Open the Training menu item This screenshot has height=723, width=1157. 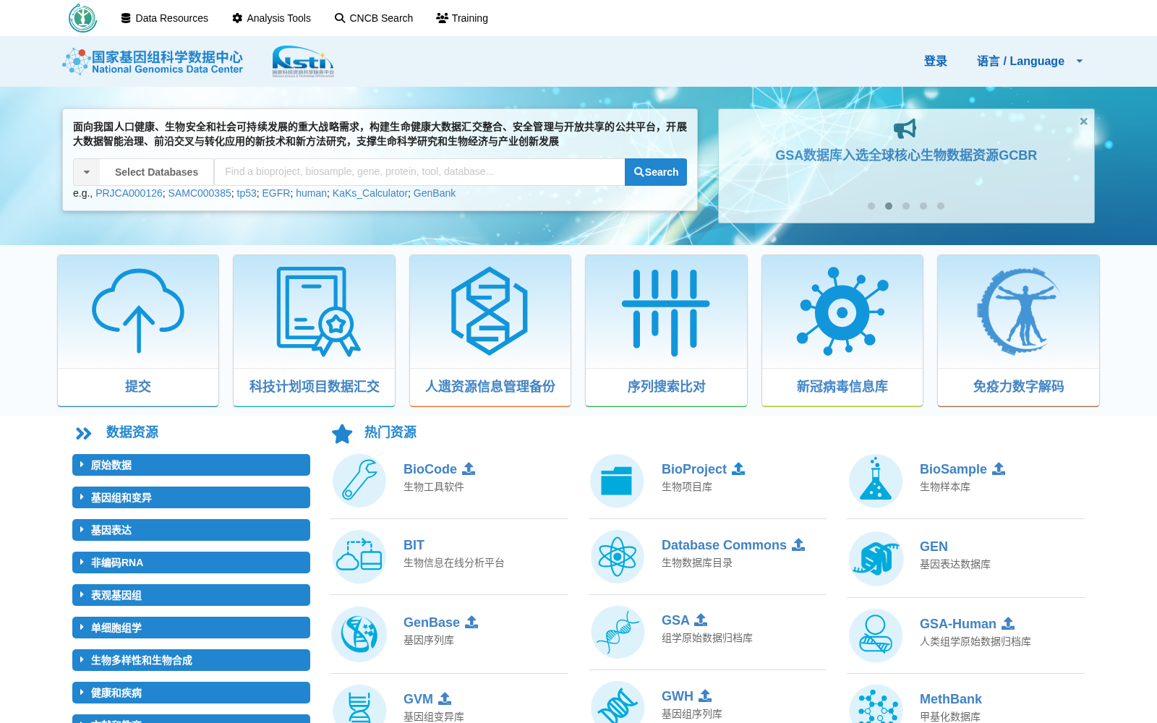pos(462,18)
